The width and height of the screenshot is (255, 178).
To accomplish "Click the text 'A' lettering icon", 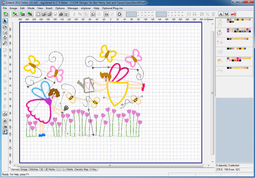I will [220, 14].
